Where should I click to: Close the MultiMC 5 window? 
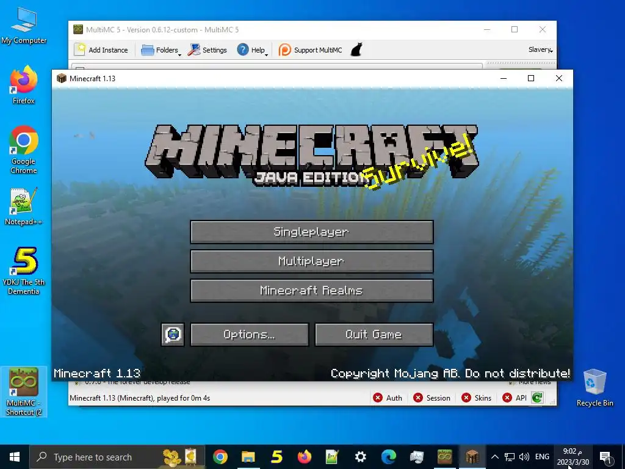pyautogui.click(x=543, y=29)
